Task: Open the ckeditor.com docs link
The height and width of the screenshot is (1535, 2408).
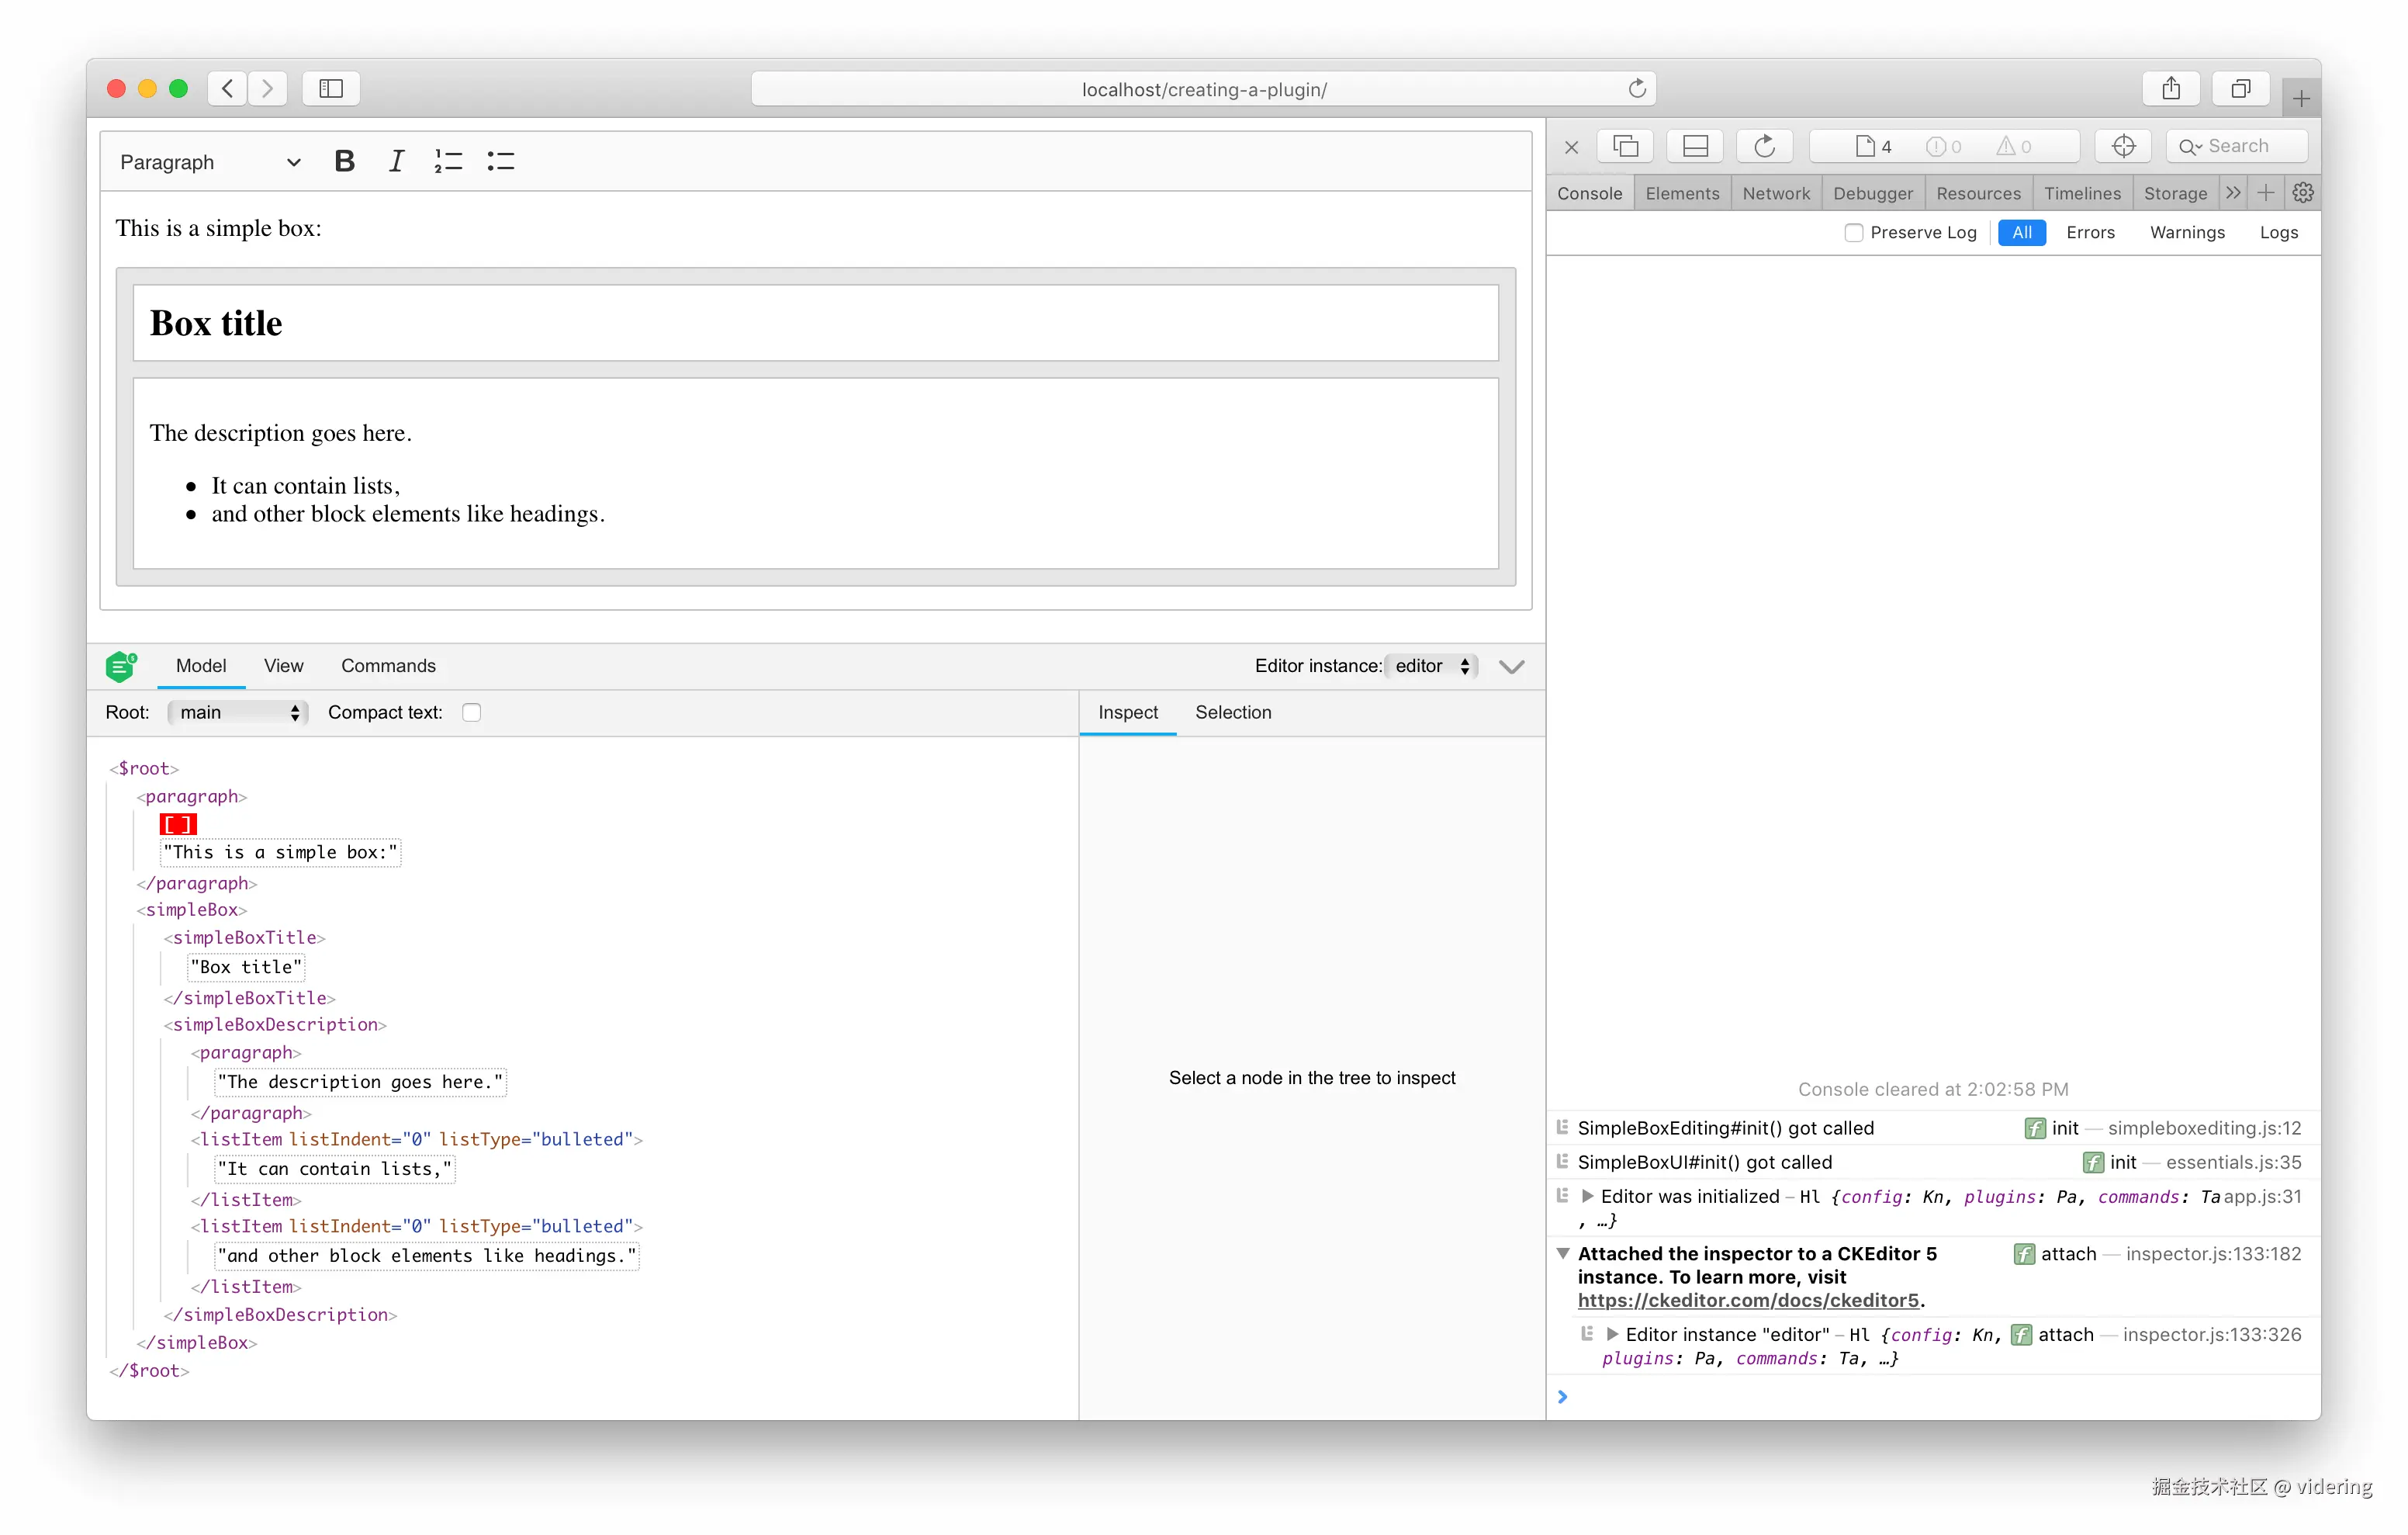Action: coord(1748,1300)
